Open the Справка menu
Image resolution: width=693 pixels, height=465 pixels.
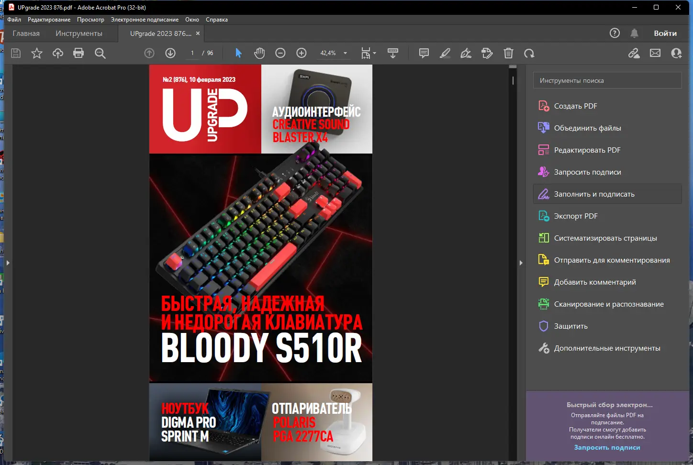217,20
